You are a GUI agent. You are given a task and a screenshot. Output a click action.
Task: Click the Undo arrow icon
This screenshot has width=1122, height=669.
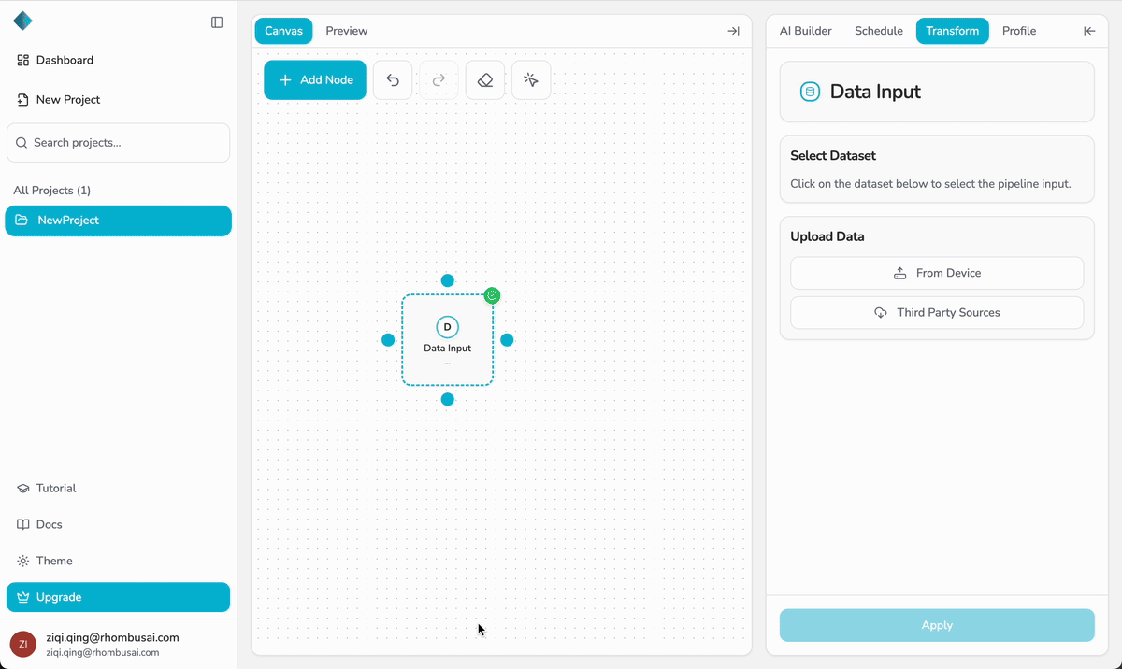[x=392, y=79]
